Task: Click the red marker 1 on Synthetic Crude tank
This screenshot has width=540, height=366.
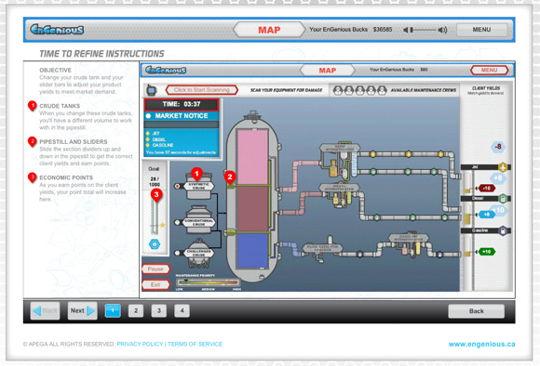Action: click(196, 175)
